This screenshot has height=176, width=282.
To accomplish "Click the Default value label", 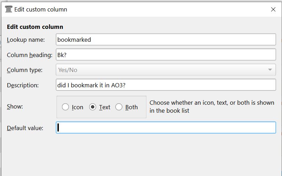I will [25, 128].
